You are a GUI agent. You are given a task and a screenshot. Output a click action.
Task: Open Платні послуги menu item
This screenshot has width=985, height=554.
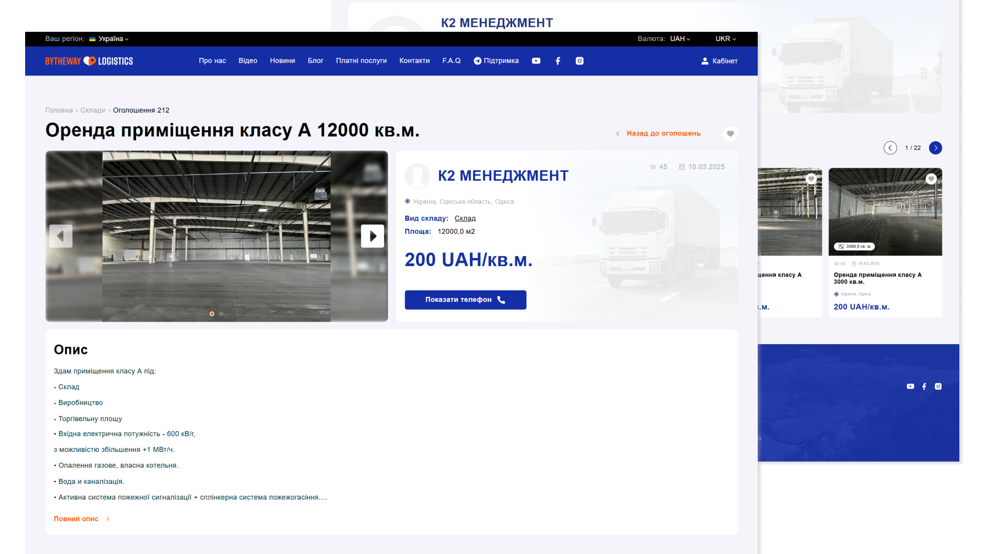click(361, 61)
